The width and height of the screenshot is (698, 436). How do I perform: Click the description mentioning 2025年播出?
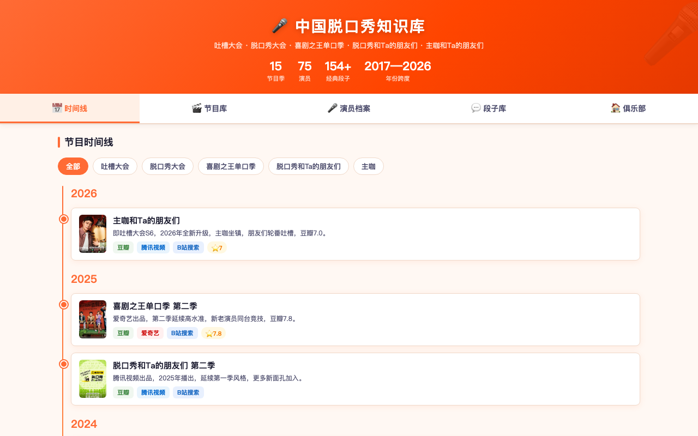coord(208,378)
